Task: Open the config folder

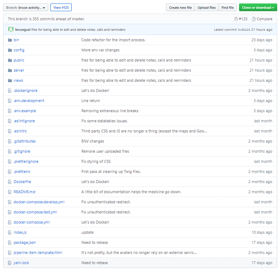Action: (x=19, y=50)
